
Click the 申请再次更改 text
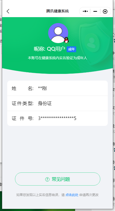click(x=89, y=195)
